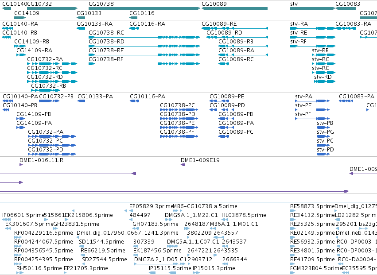Click transcript CG10116-RA

[x=148, y=24]
